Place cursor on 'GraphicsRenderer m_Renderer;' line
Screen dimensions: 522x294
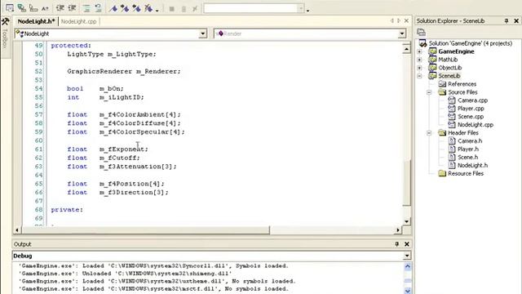(124, 71)
